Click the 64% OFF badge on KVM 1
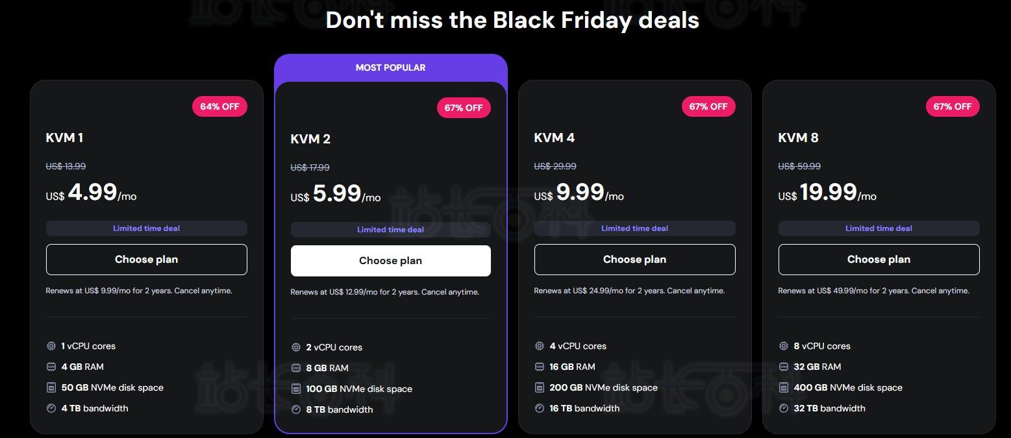This screenshot has width=1011, height=438. pyautogui.click(x=219, y=106)
